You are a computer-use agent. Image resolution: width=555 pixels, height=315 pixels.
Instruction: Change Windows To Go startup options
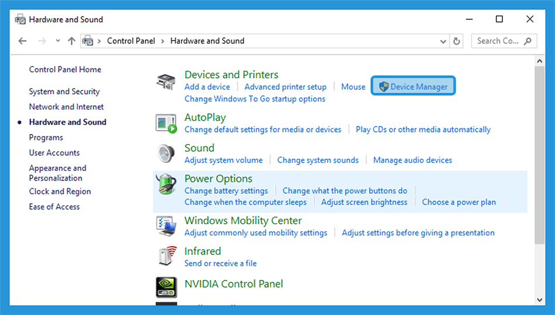click(x=255, y=99)
